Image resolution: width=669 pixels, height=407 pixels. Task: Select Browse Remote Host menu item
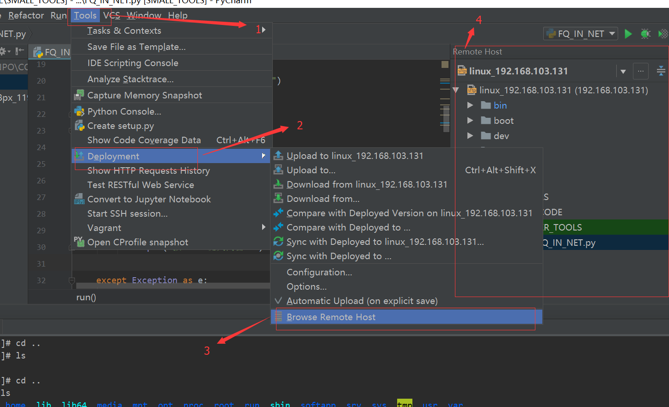(x=331, y=317)
